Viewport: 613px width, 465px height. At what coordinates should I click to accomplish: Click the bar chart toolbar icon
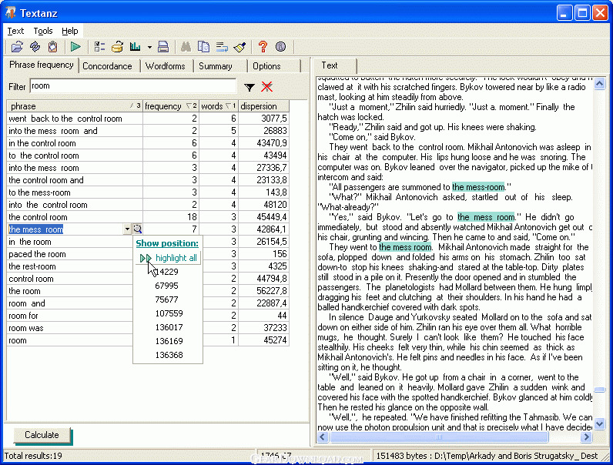[x=136, y=47]
